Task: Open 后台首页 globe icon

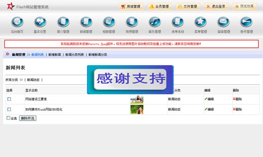Action: pos(17,22)
